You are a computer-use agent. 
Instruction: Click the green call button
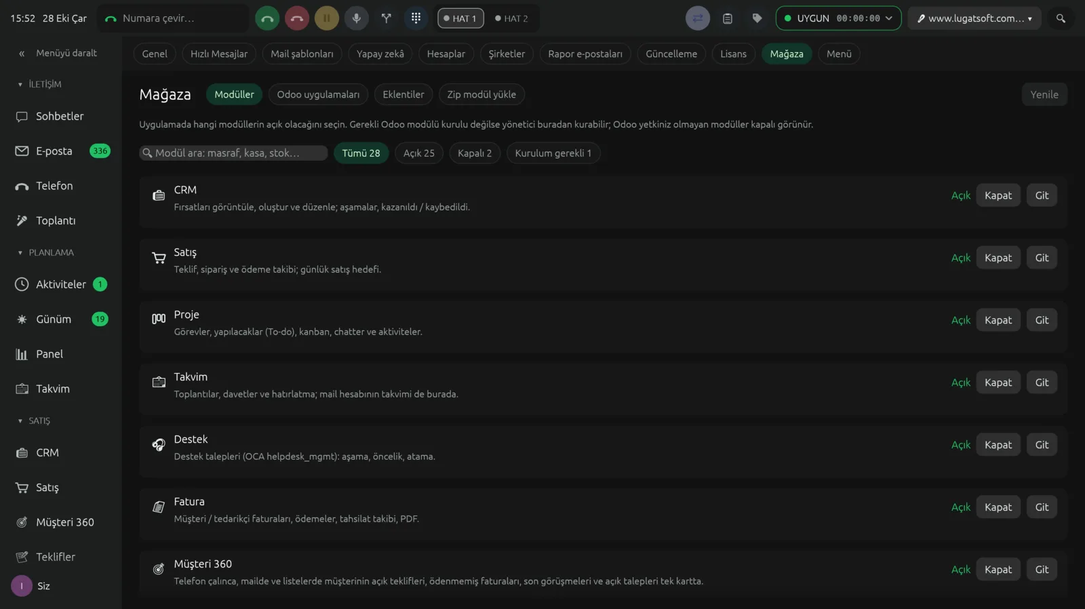click(267, 18)
